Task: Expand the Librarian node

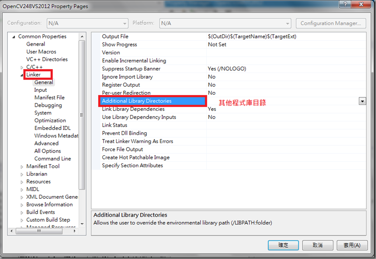Action: (22, 174)
